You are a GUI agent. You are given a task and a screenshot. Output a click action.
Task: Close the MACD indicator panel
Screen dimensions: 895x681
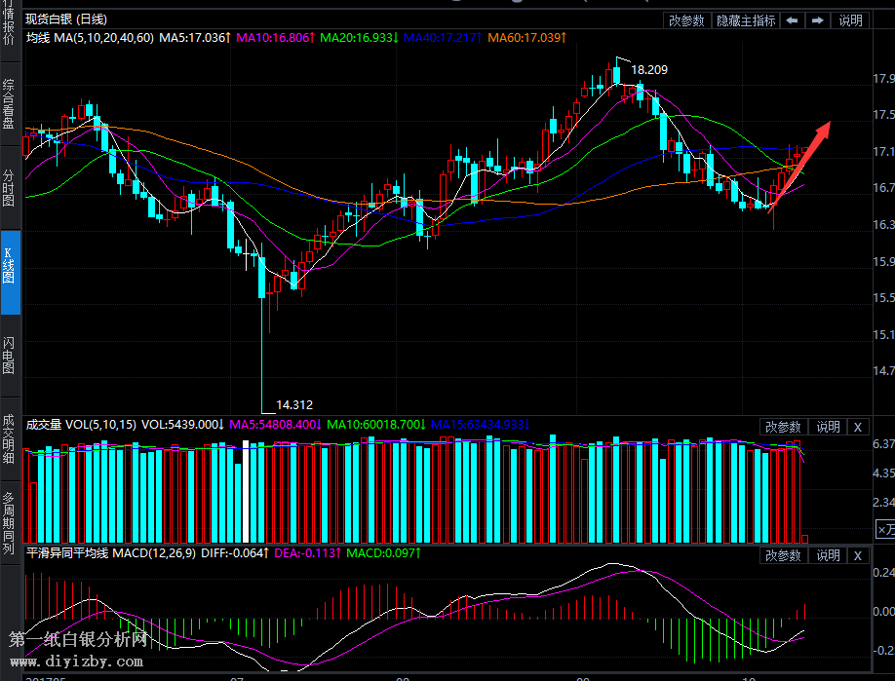coord(857,555)
